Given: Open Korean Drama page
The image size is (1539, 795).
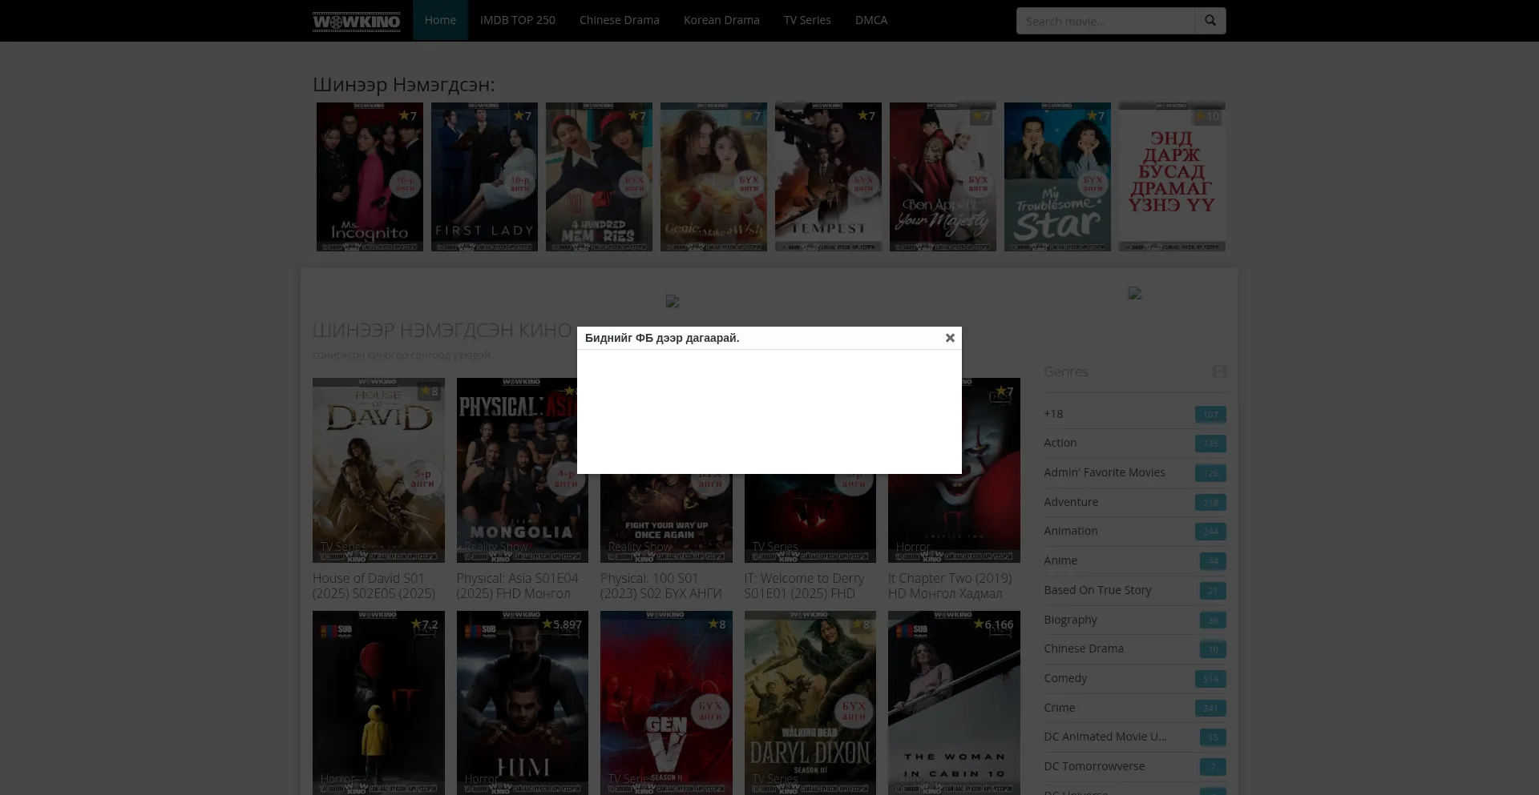Looking at the screenshot, I should point(721,20).
